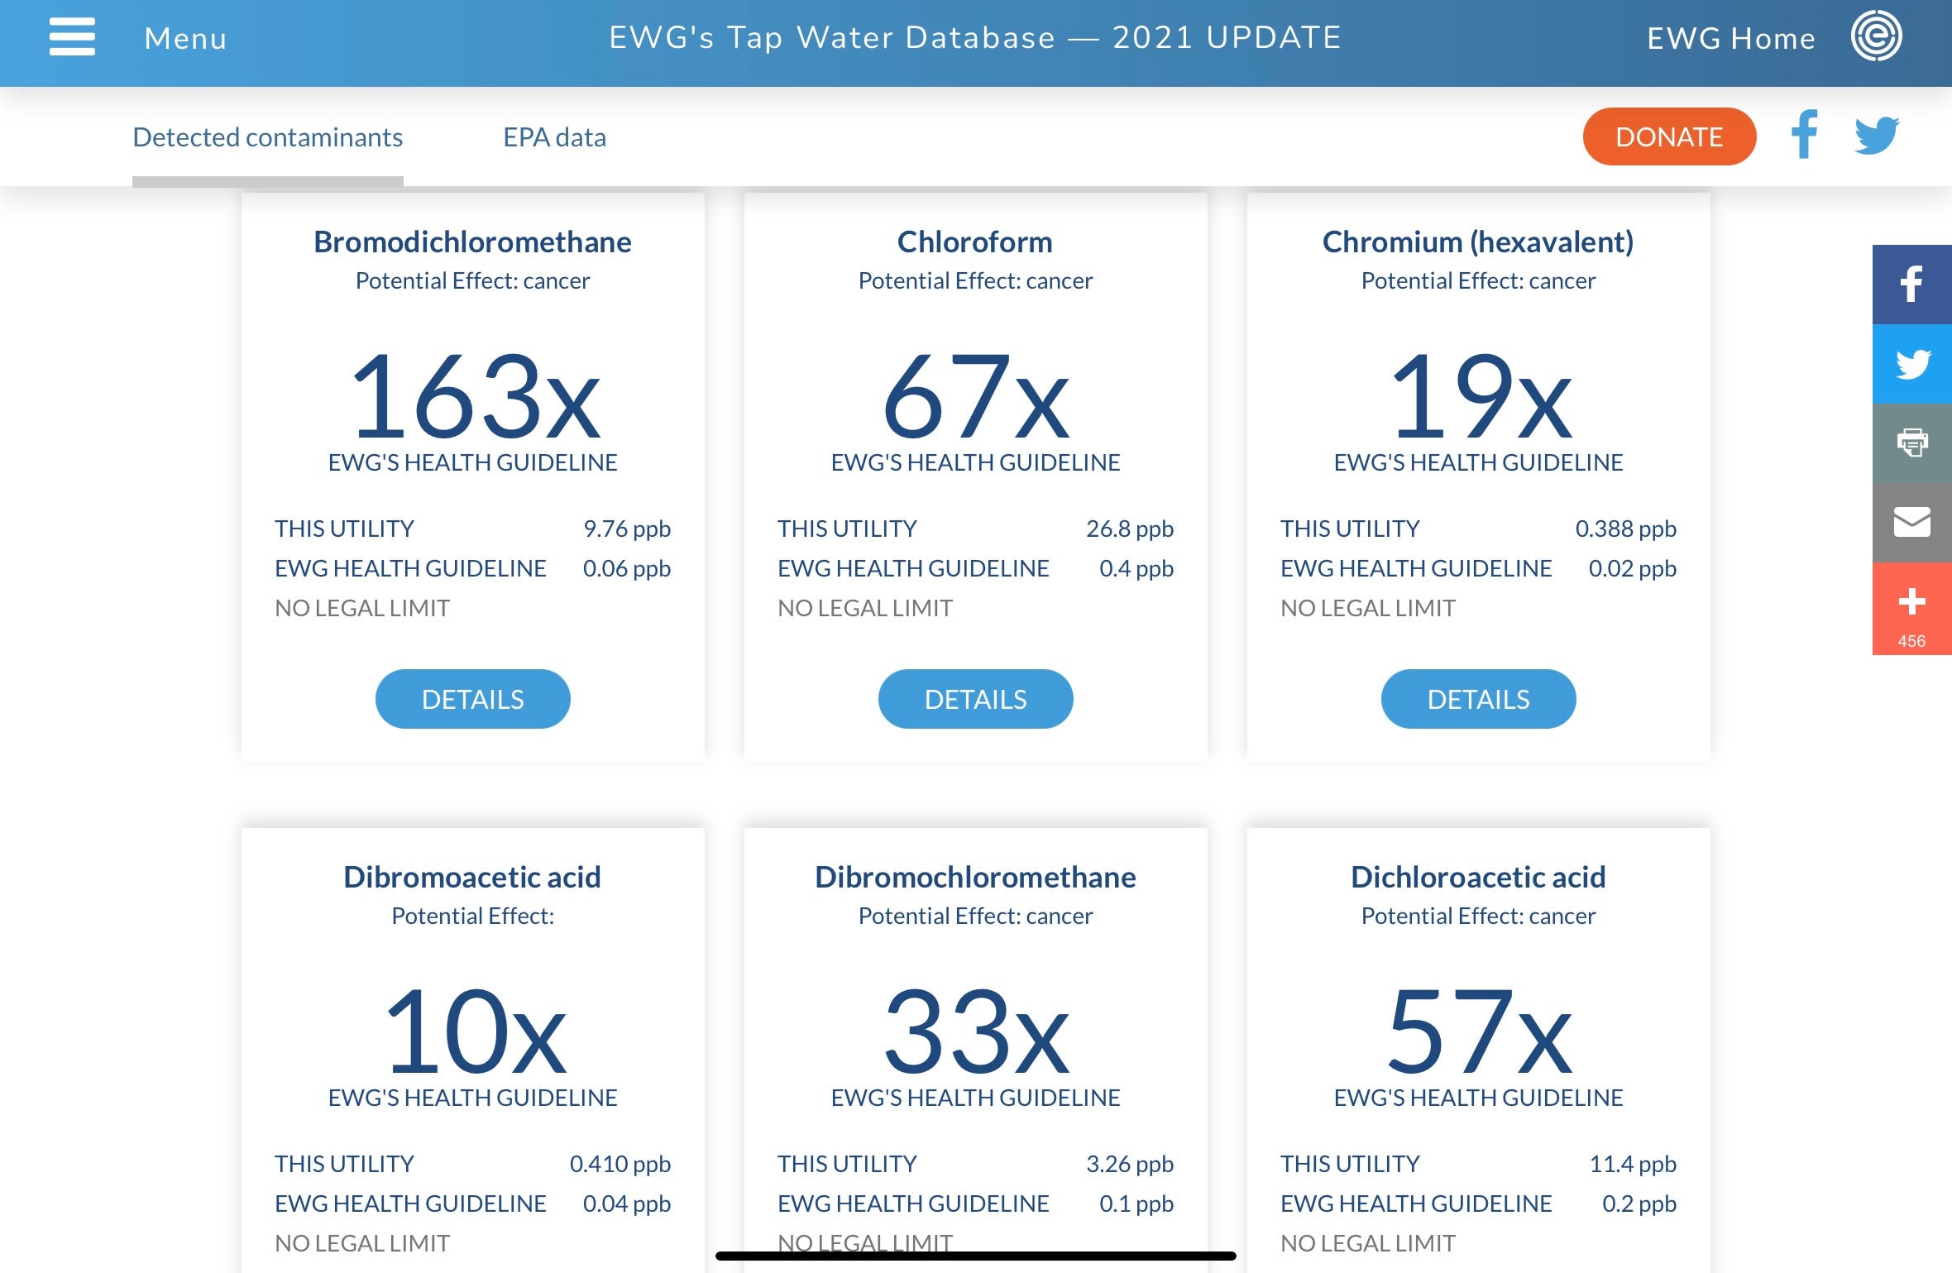Switch to EPA data tab
1952x1273 pixels.
(554, 136)
